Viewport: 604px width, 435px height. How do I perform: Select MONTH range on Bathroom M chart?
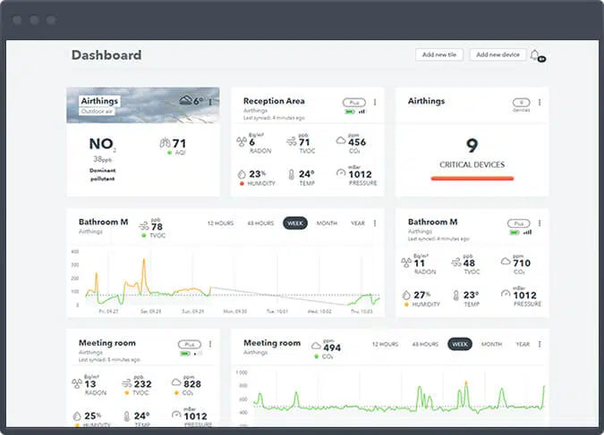pos(327,223)
